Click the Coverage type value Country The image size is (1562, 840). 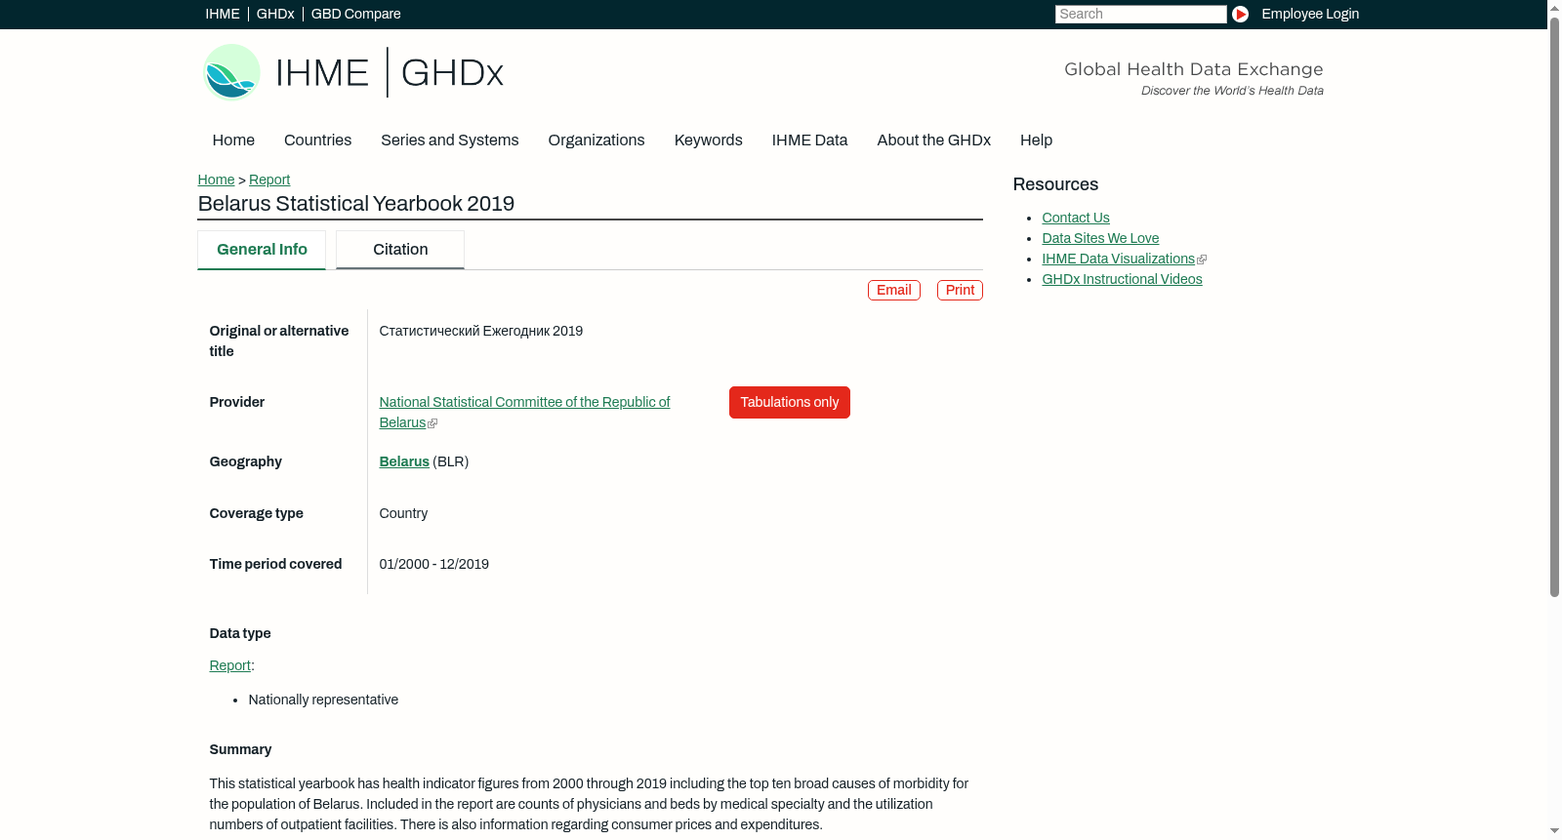[x=403, y=514]
